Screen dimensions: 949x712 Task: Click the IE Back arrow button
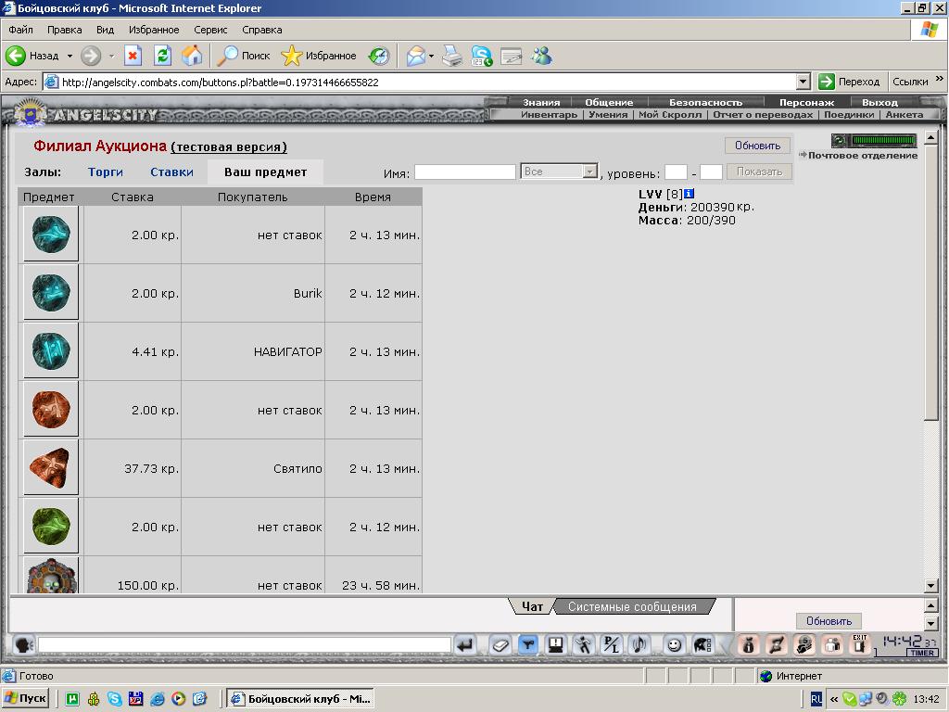17,56
